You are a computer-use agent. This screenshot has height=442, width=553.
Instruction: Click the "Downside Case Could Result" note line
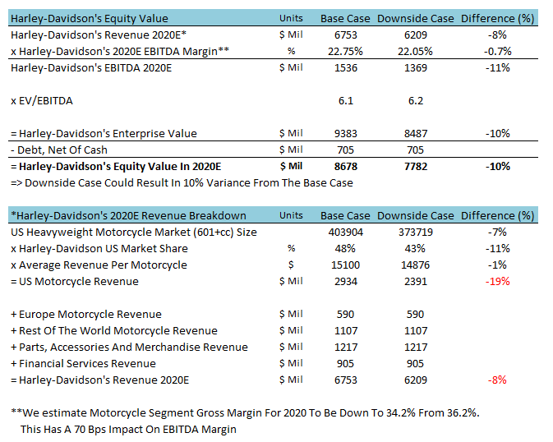(x=182, y=182)
